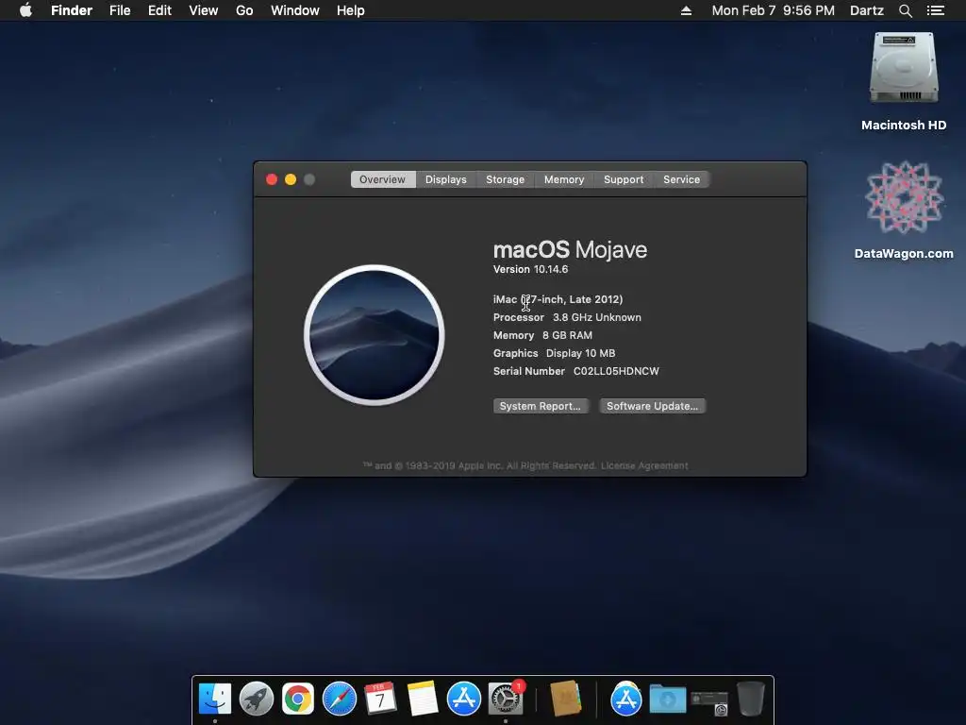
Task: Open System Preferences gear with badge
Action: tap(506, 700)
